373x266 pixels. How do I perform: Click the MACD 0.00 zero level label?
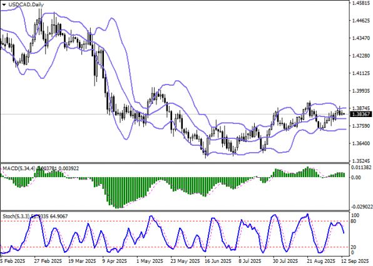[356, 178]
